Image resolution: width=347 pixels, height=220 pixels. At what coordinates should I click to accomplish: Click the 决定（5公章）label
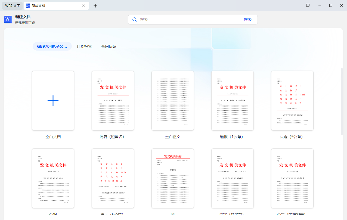(x=292, y=137)
